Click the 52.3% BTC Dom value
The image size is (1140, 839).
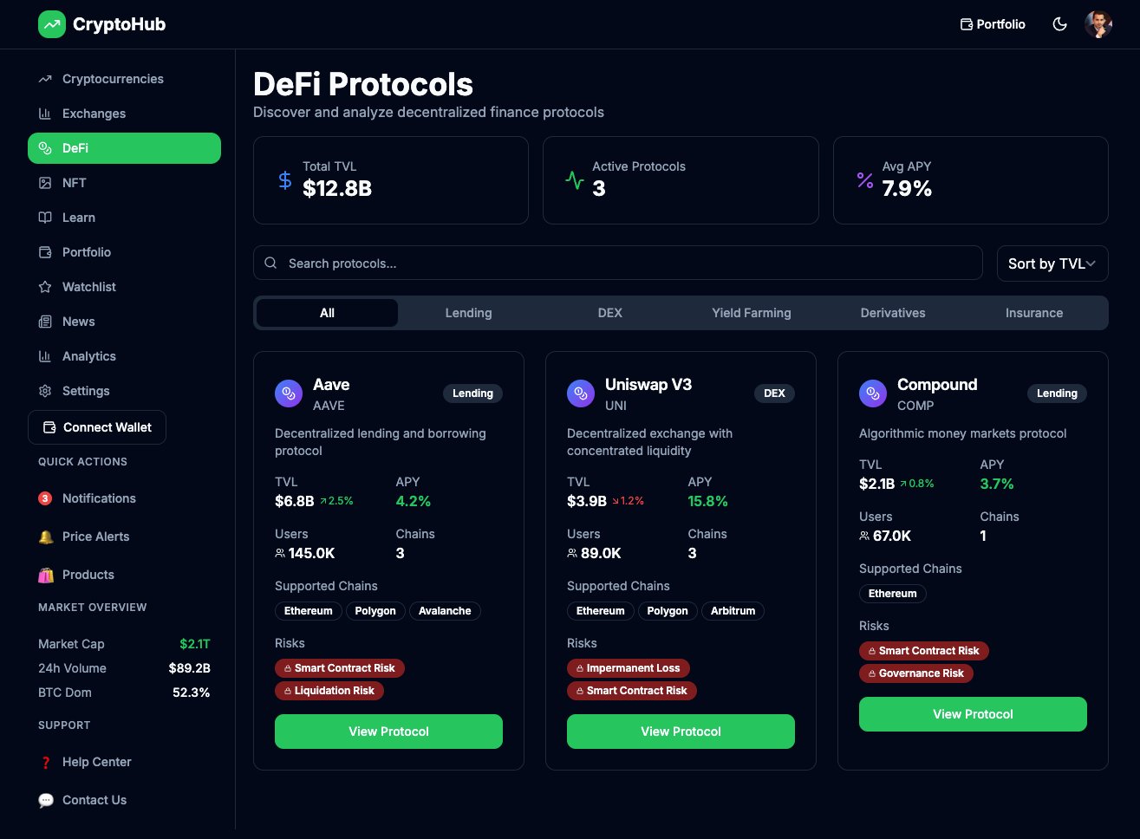[x=192, y=693]
